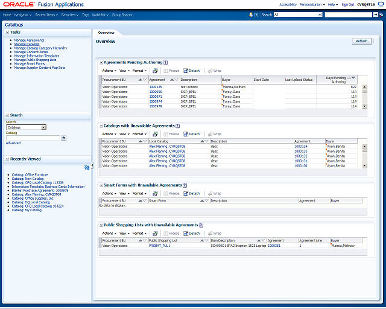The width and height of the screenshot is (386, 309).
Task: Open help icon beside Catalogs with Unavailable Agreements
Action: coord(178,126)
